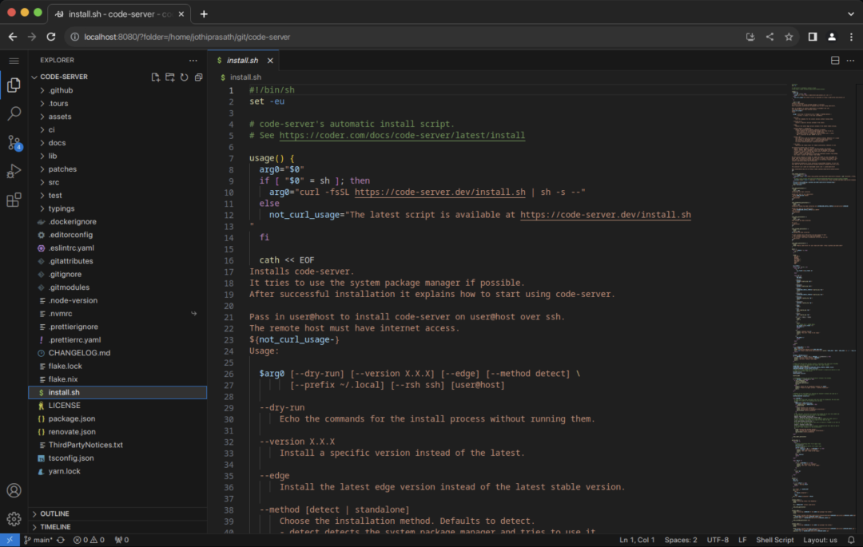Toggle browser side panel
863x547 pixels.
click(813, 37)
